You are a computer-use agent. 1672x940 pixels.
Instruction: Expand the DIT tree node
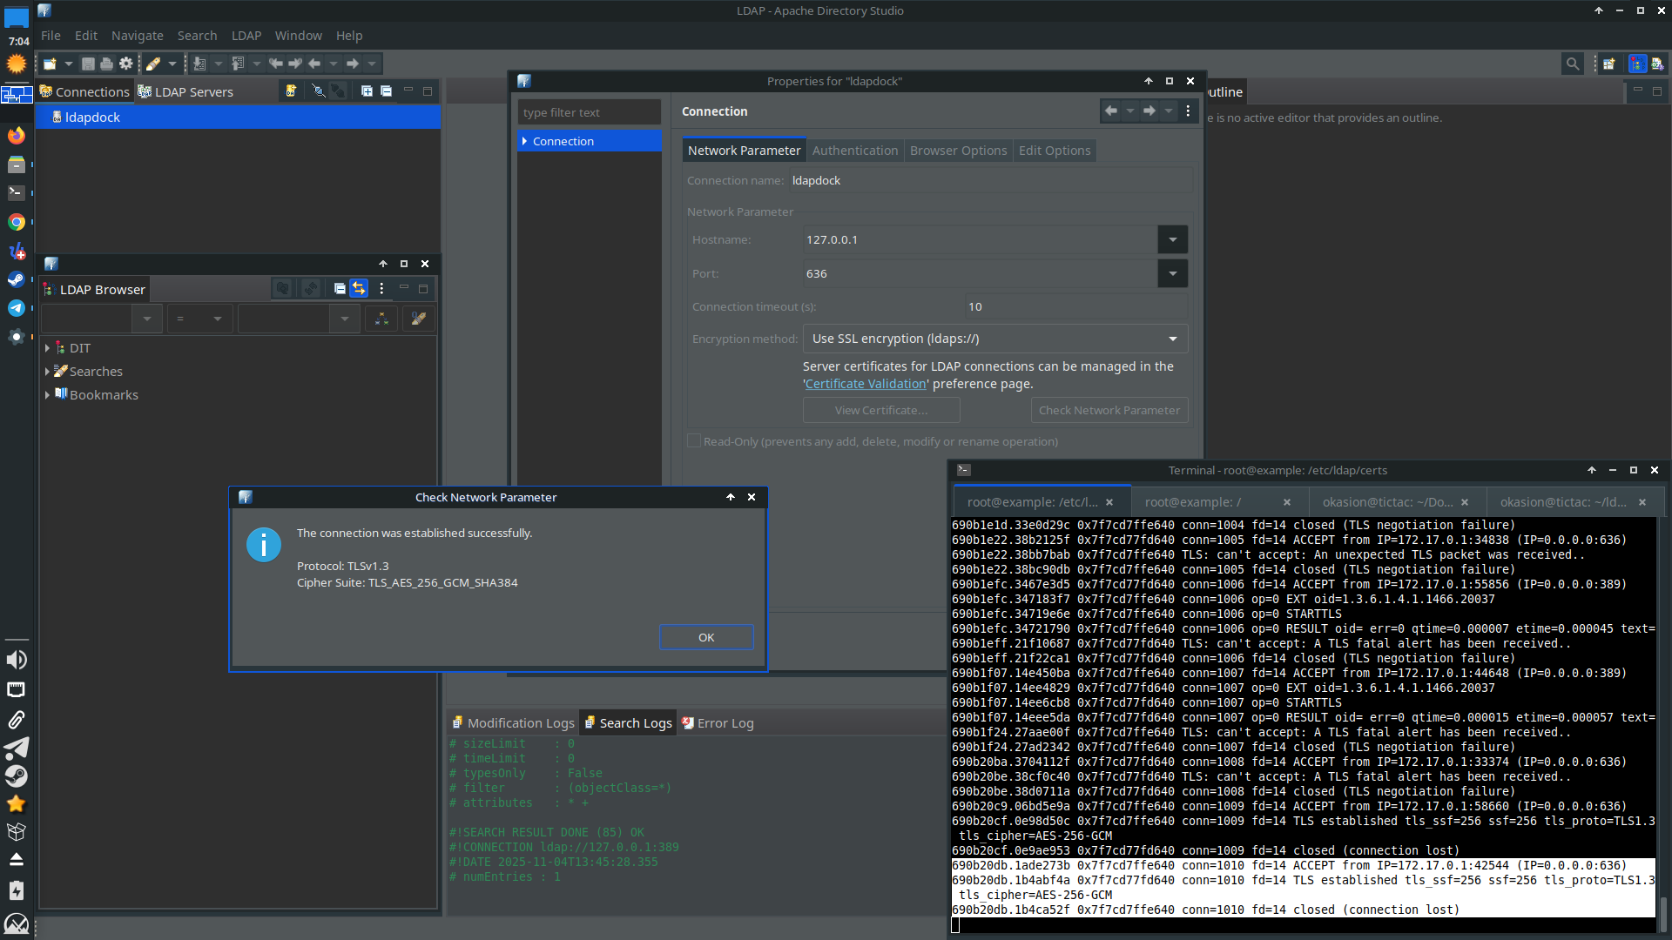click(x=47, y=348)
